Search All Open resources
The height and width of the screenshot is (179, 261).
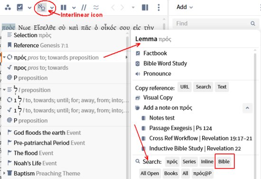150,173
